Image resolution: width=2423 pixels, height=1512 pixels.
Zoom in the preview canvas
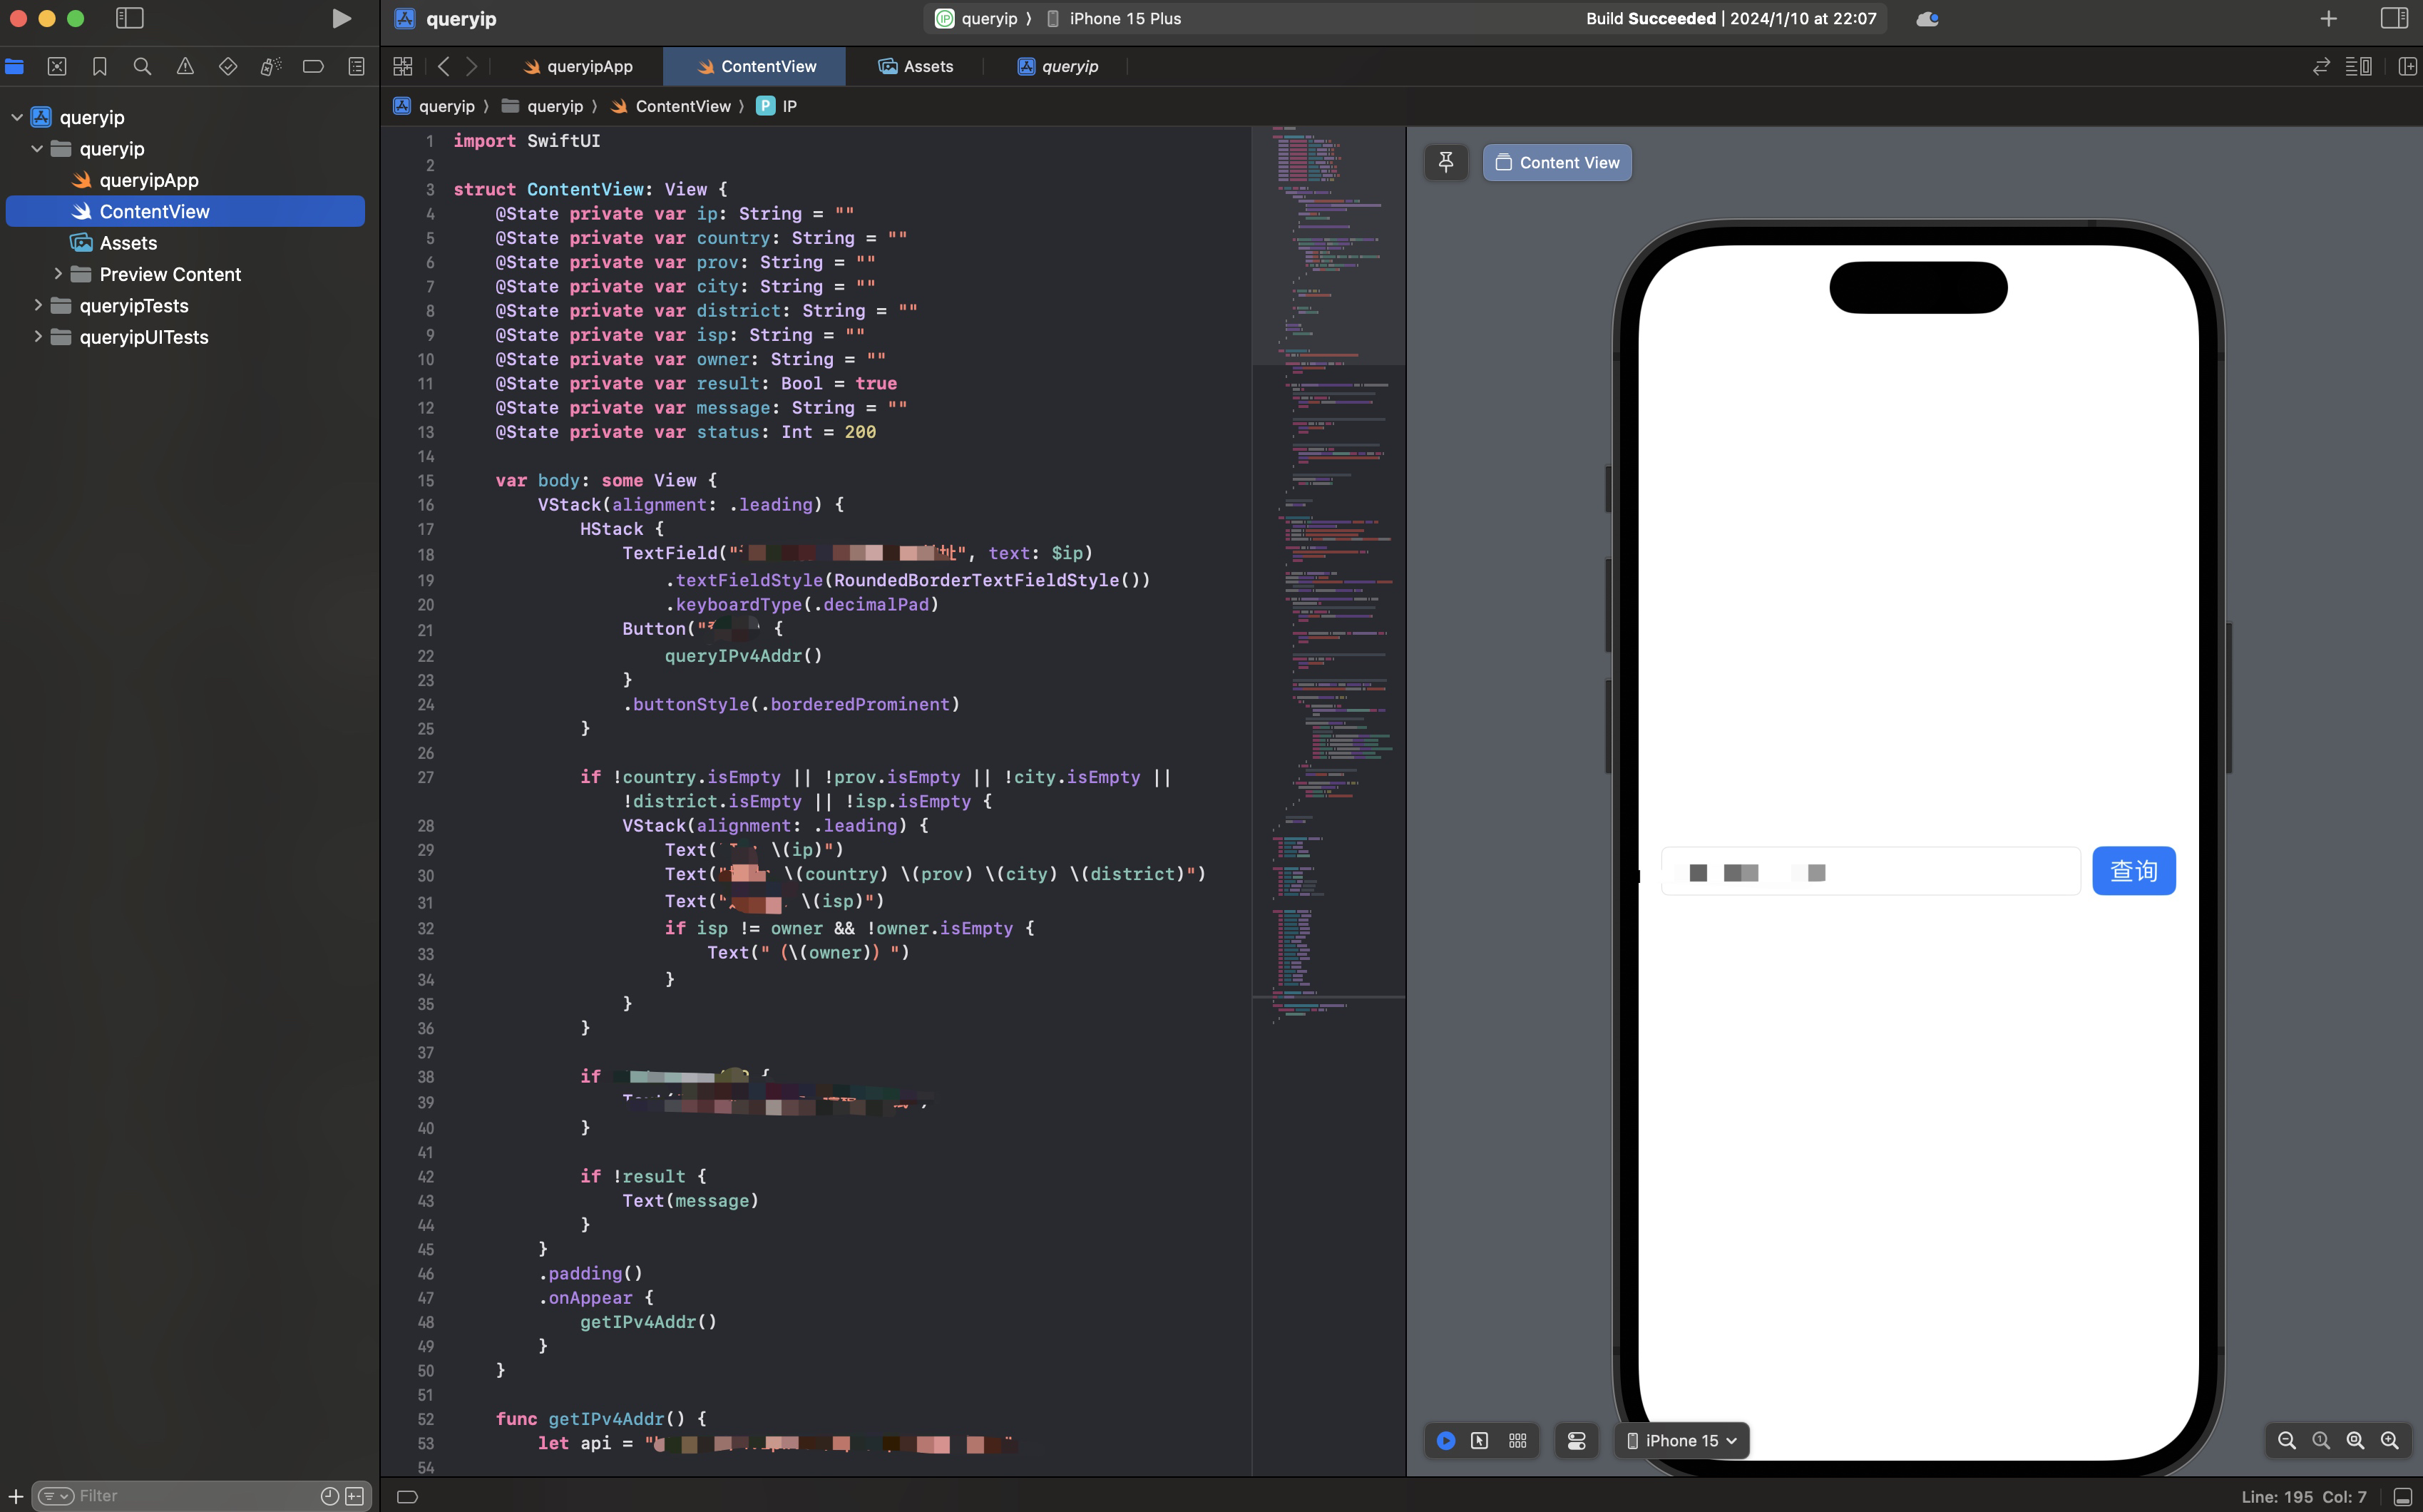click(x=2389, y=1440)
